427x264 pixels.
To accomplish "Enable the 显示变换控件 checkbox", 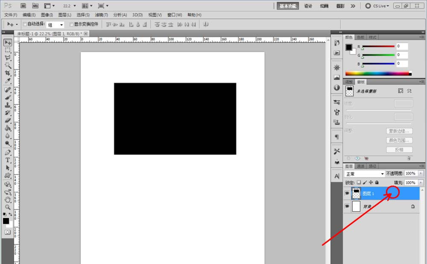I will (x=72, y=24).
